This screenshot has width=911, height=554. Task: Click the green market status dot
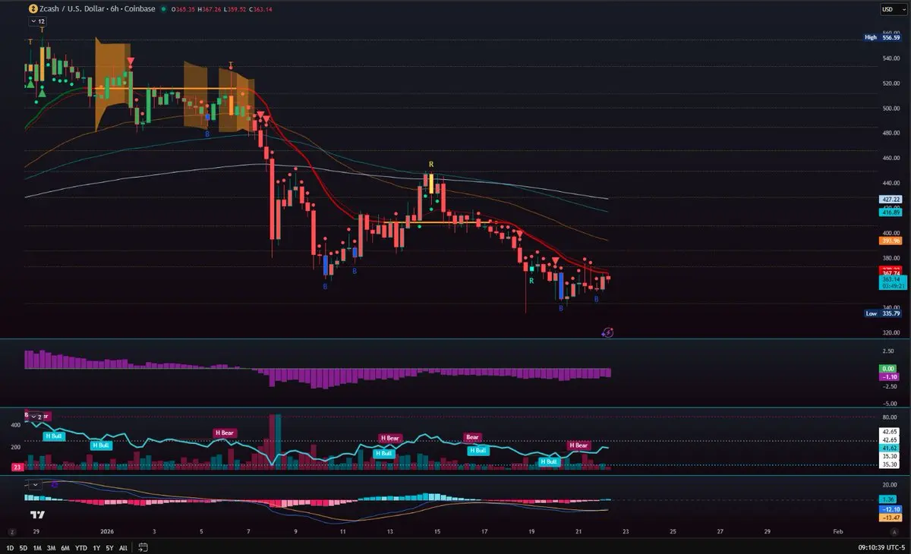(x=163, y=9)
